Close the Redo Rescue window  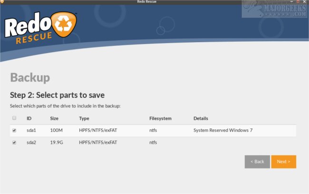[x=304, y=1]
